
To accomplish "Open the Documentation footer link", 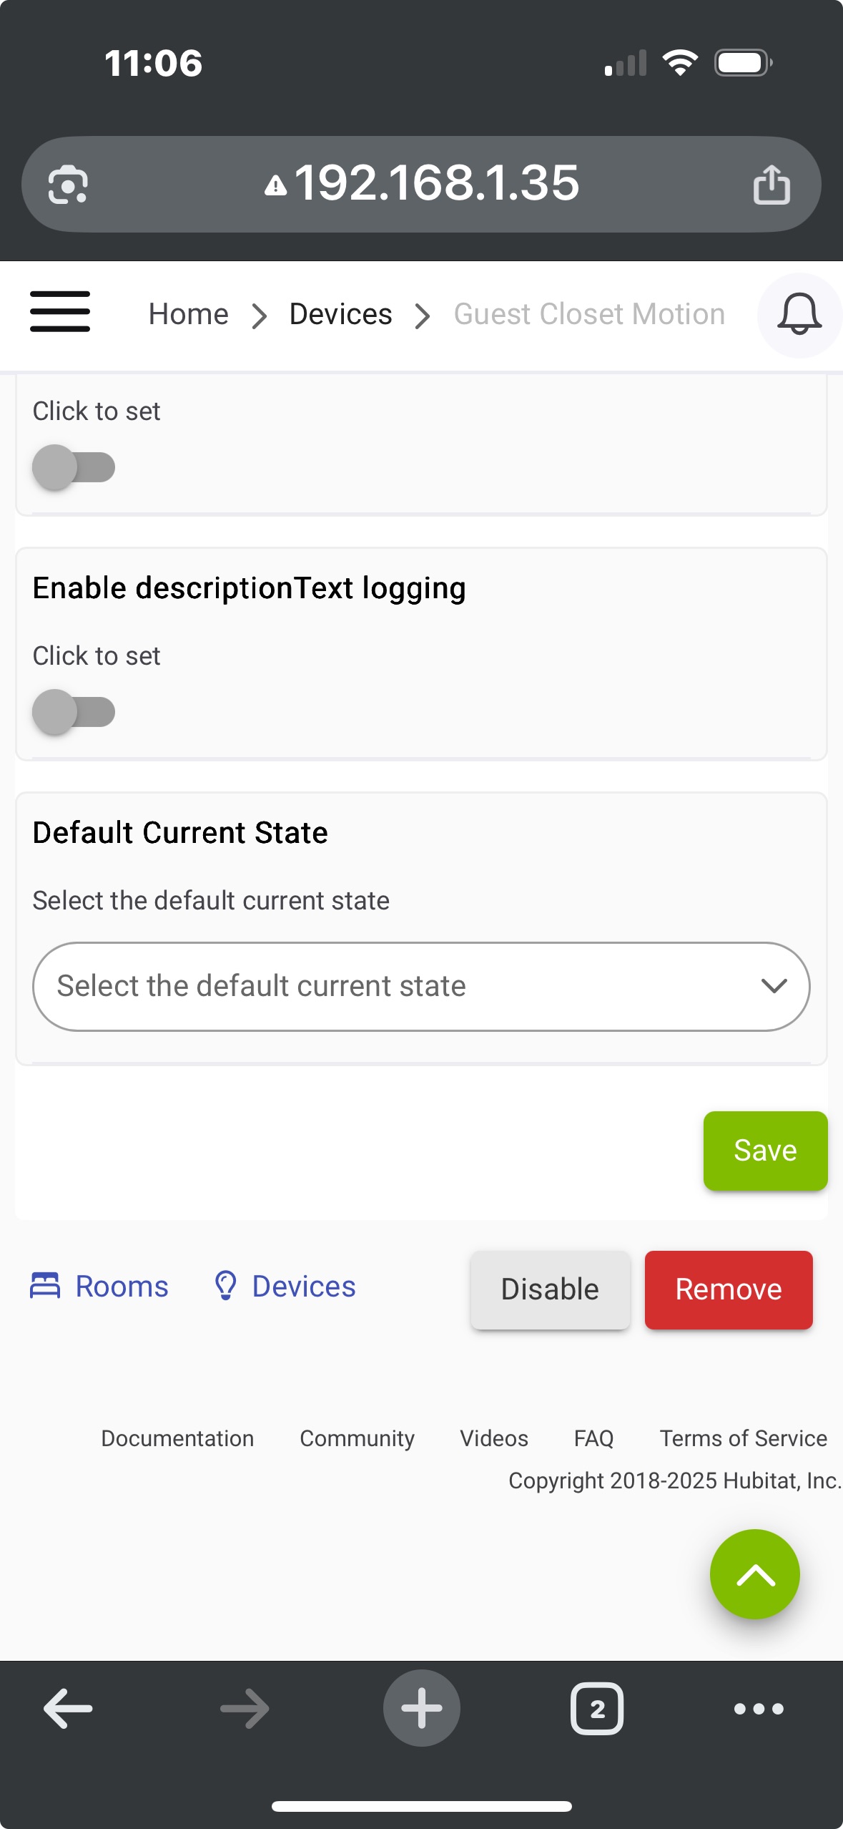I will [x=177, y=1438].
